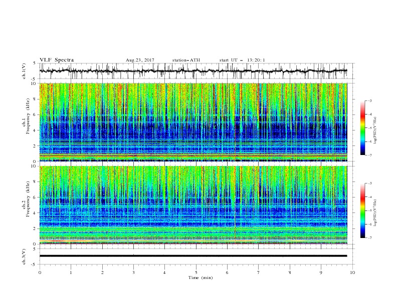Click the ch.3(V) axis label
The image size is (397, 306).
(24, 256)
